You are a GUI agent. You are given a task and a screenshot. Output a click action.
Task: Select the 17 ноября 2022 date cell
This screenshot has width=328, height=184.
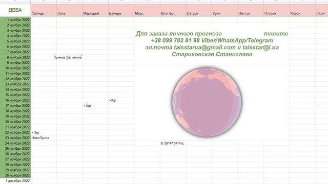pyautogui.click(x=15, y=106)
